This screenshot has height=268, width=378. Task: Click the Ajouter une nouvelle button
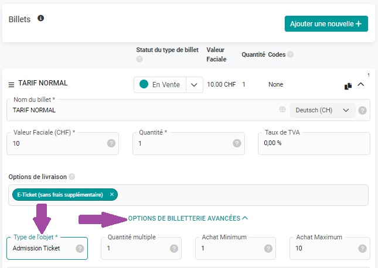click(x=326, y=23)
